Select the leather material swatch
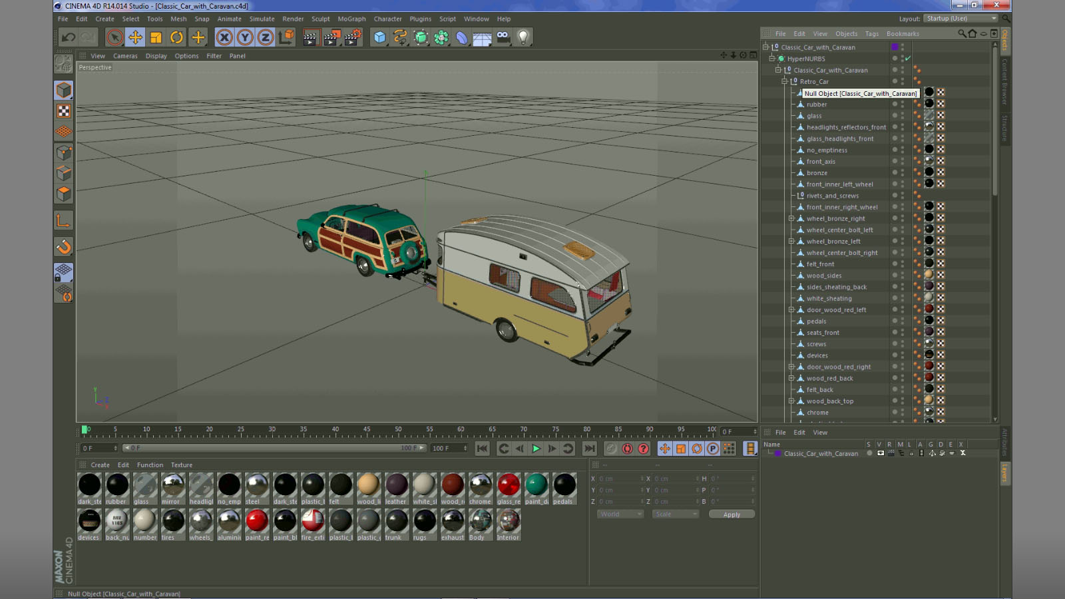Viewport: 1065px width, 599px height. click(396, 485)
